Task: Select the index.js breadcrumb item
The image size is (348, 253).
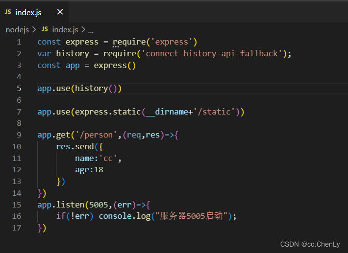Action: click(x=65, y=30)
